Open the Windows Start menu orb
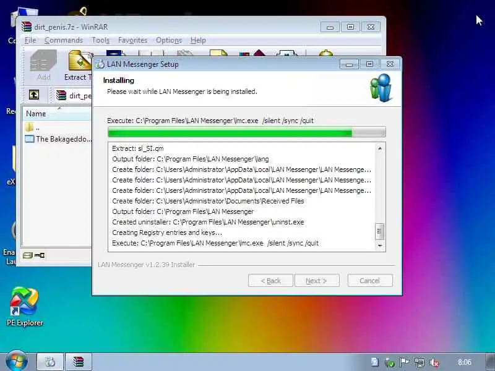495x371 pixels. tap(16, 361)
